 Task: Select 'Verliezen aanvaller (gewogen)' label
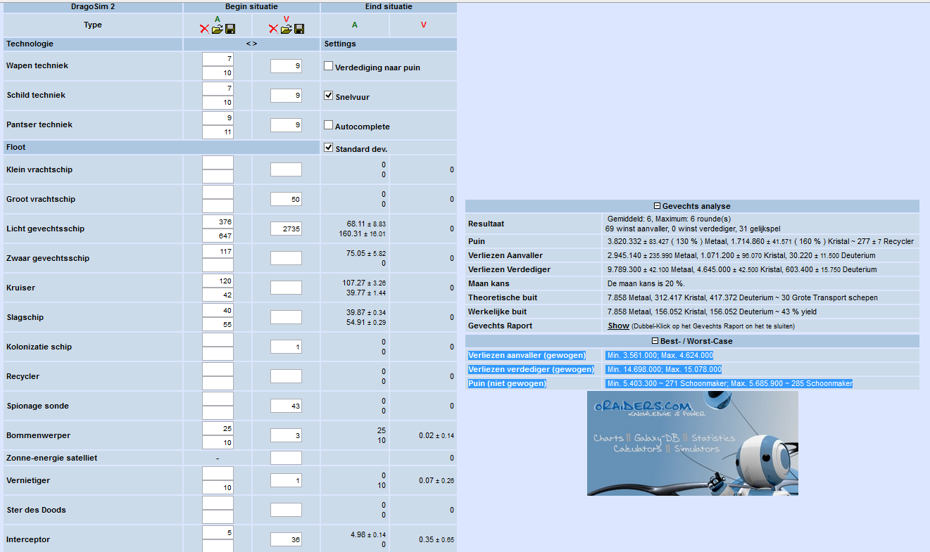tap(527, 355)
